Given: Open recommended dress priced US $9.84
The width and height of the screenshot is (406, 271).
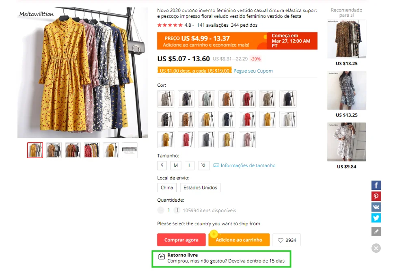Looking at the screenshot, I should (x=346, y=142).
